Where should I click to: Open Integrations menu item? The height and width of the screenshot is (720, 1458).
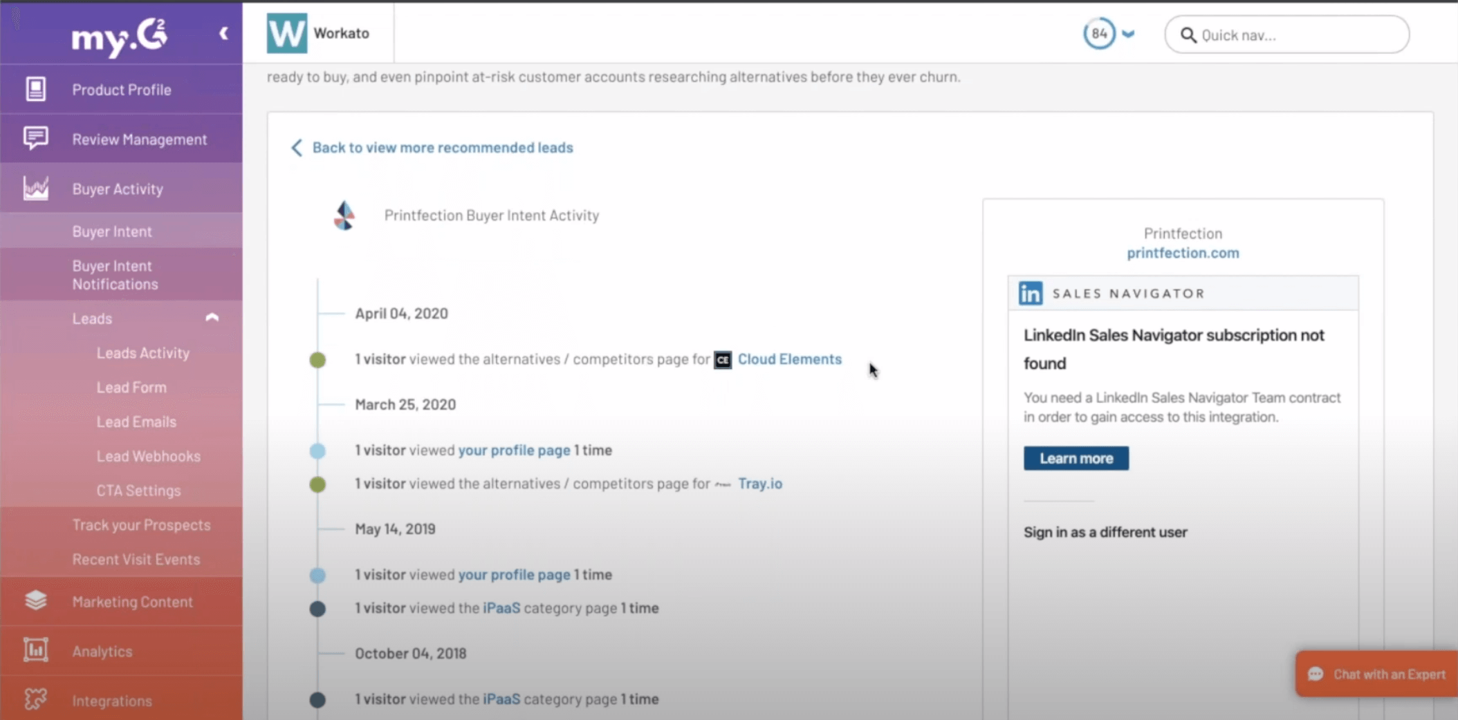click(121, 699)
